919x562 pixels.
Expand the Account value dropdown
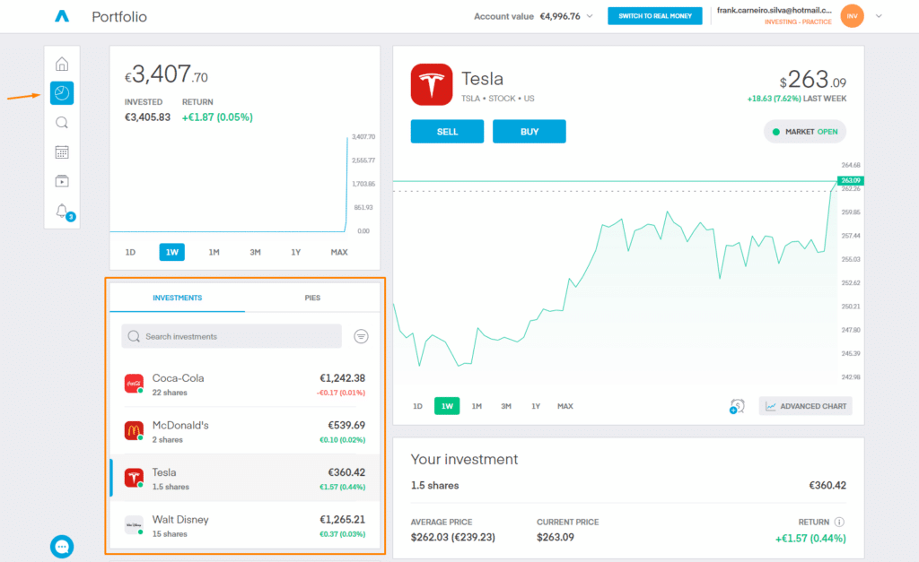click(588, 15)
